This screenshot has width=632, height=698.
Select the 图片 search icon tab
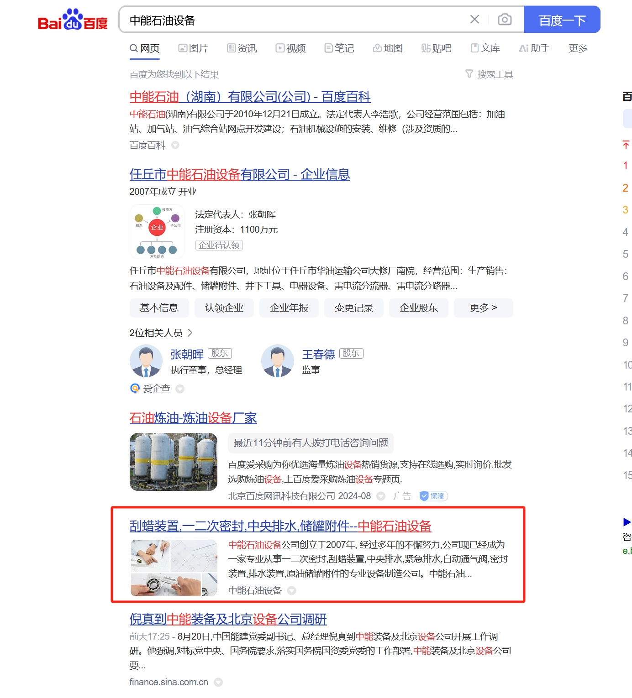(193, 48)
